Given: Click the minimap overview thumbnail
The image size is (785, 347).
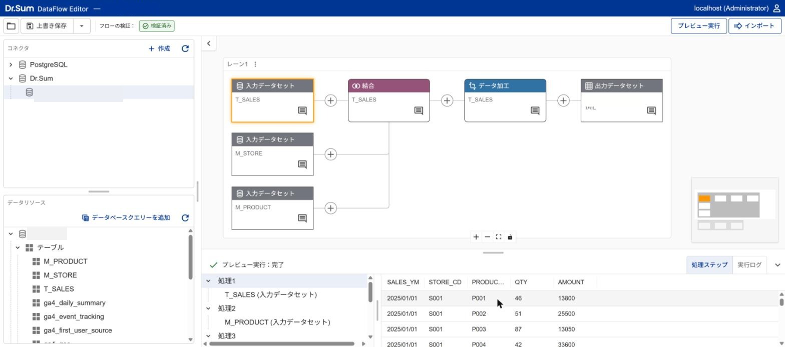Looking at the screenshot, I should pyautogui.click(x=734, y=209).
